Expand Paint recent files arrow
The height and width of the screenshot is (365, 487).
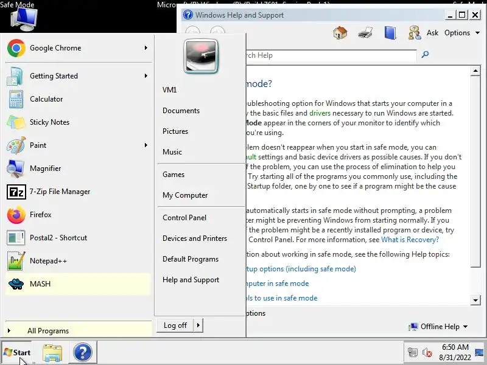coord(145,145)
